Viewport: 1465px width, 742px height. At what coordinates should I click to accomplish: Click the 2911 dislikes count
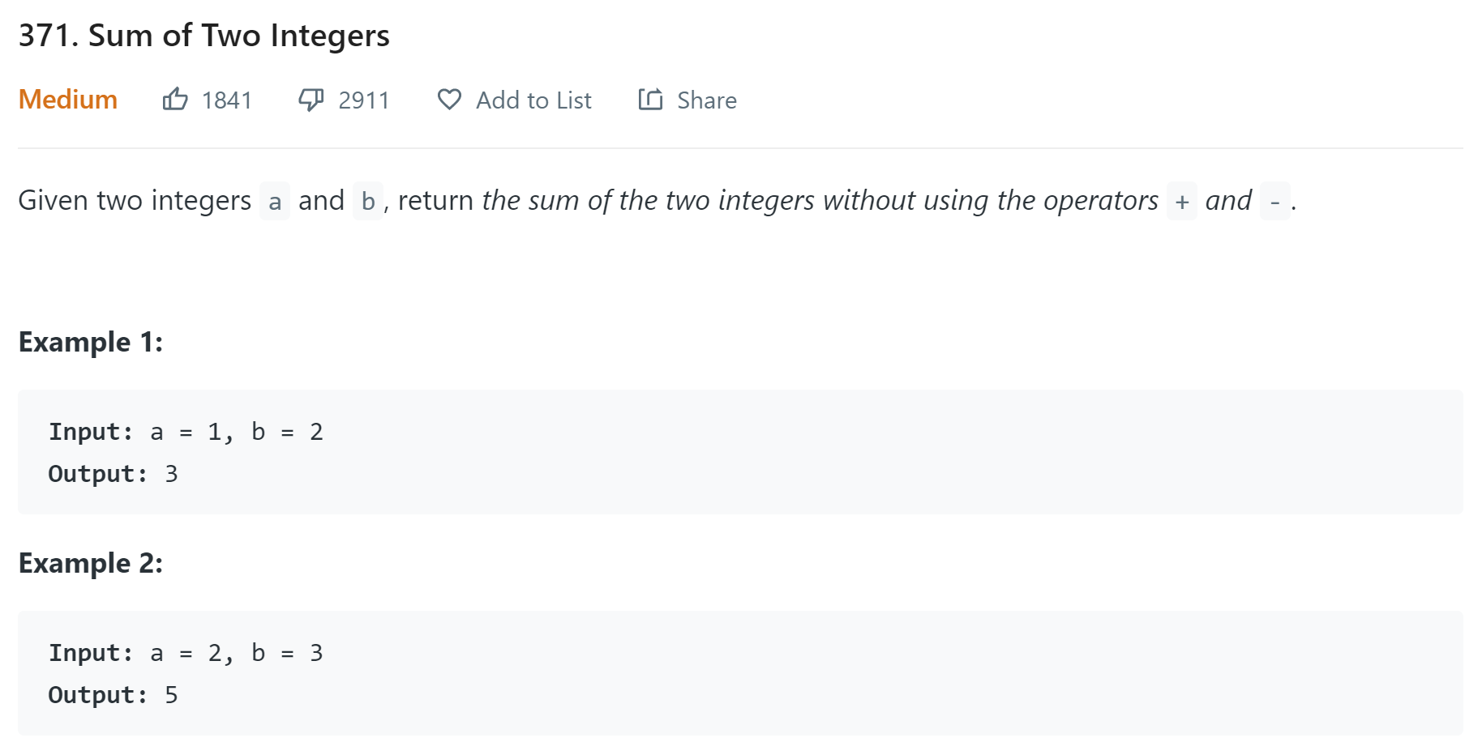coord(364,100)
